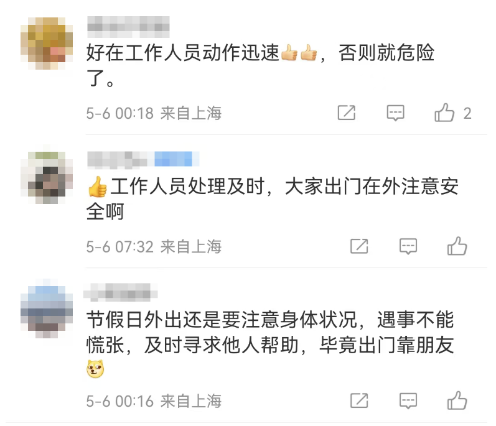Repost the 00:16 comment
The height and width of the screenshot is (426, 496).
[359, 401]
